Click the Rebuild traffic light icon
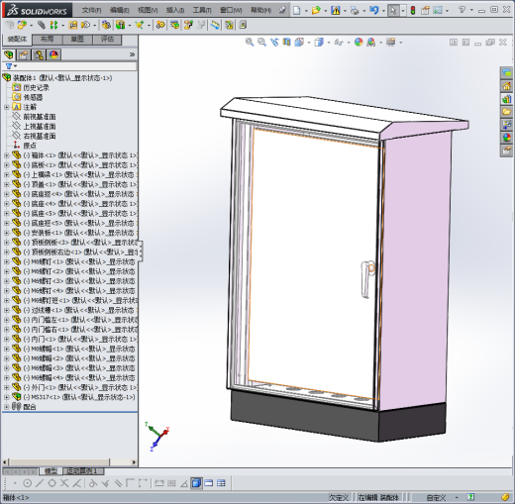This screenshot has height=504, width=515. coord(413,10)
